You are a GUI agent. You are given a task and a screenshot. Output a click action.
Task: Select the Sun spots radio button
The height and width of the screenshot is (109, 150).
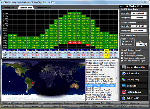123,44
